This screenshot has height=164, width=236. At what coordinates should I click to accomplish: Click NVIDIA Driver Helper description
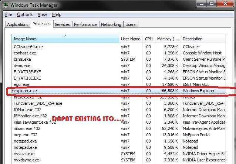click(x=204, y=154)
